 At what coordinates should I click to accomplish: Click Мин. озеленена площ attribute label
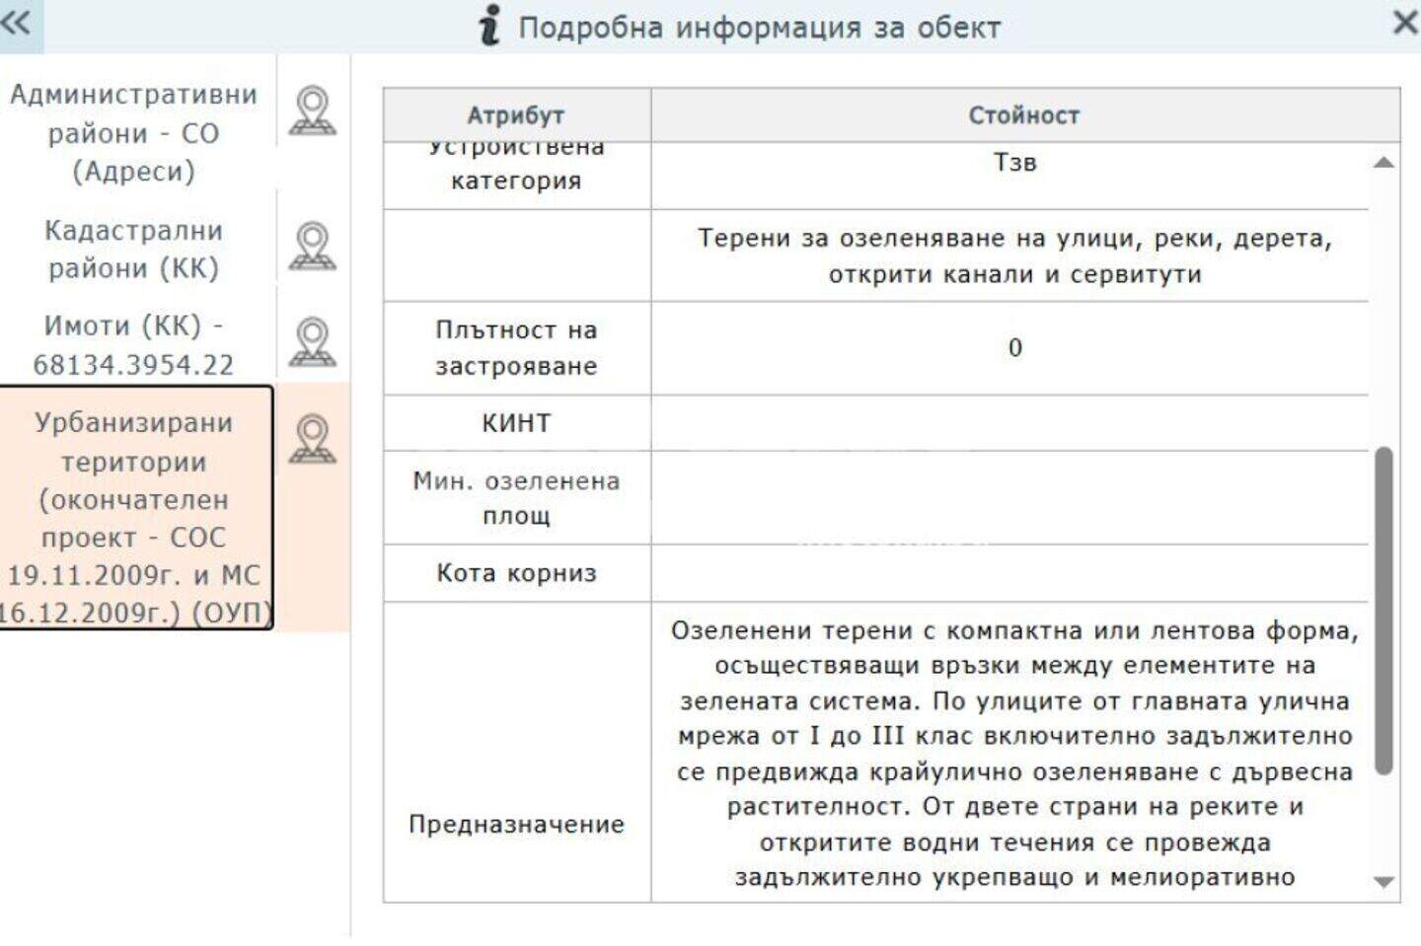click(516, 498)
